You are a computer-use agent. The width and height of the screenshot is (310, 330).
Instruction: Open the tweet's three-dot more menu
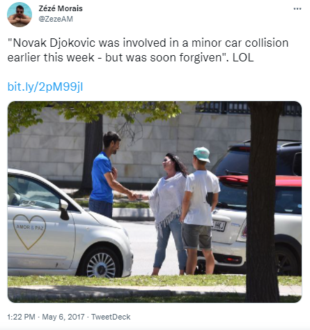[297, 9]
